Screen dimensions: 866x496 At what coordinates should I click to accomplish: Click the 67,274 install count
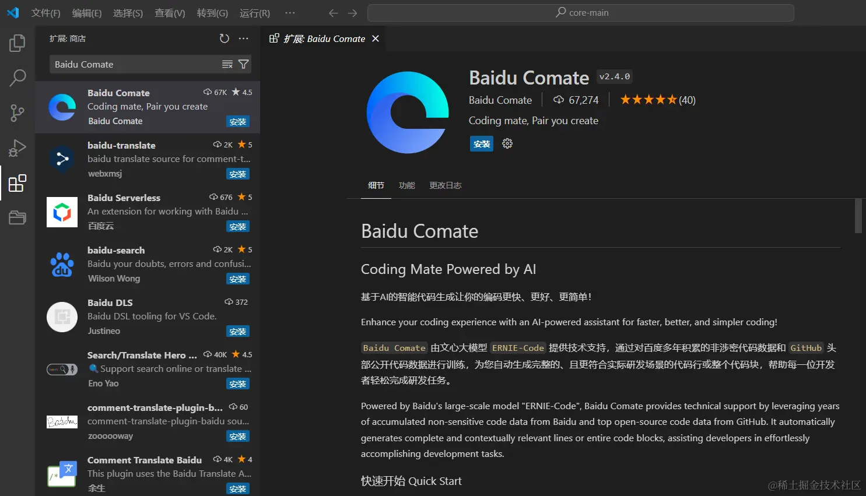(x=576, y=100)
